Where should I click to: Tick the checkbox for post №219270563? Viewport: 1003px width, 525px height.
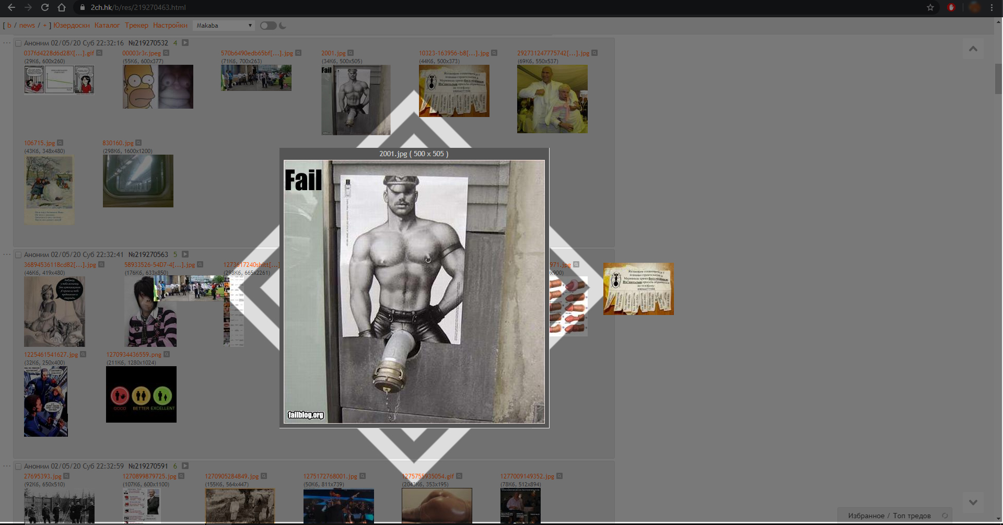[x=18, y=255]
